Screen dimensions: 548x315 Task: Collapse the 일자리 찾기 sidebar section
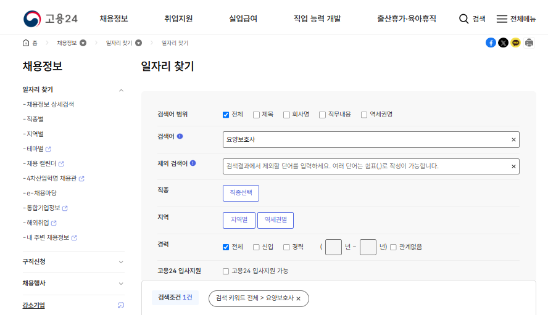click(x=121, y=91)
